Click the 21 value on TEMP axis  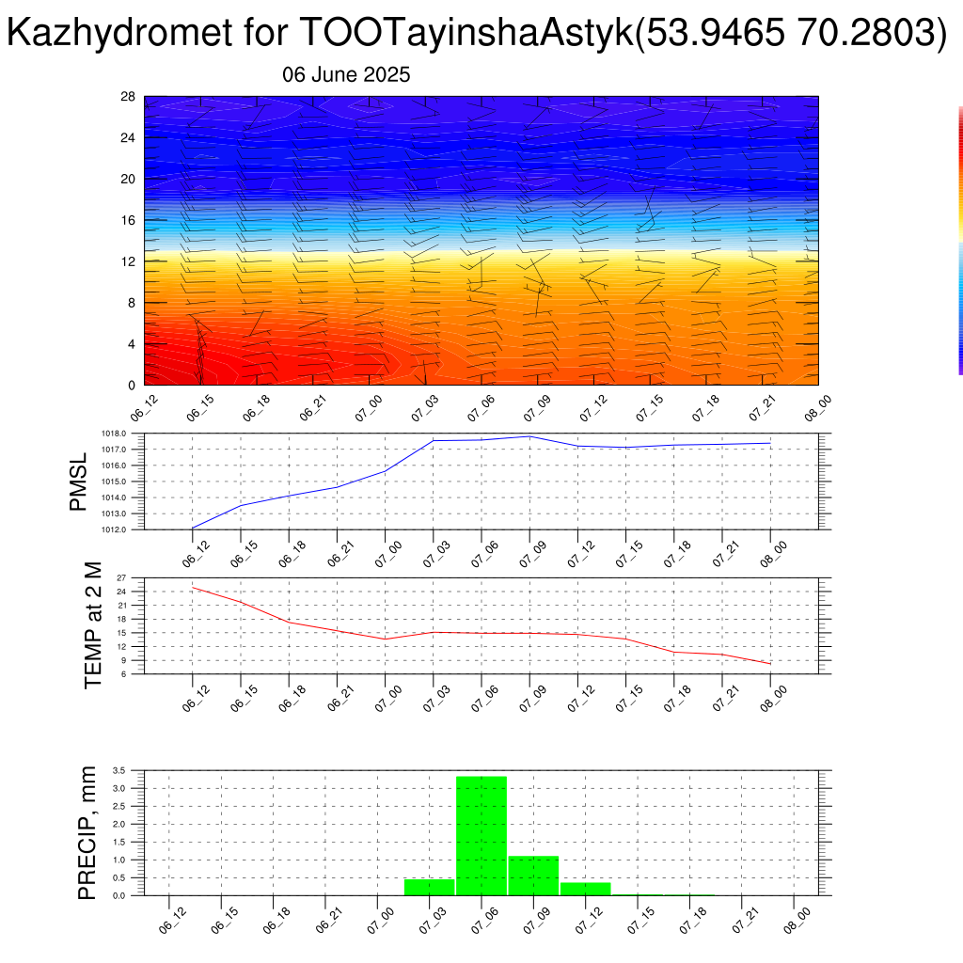121,606
